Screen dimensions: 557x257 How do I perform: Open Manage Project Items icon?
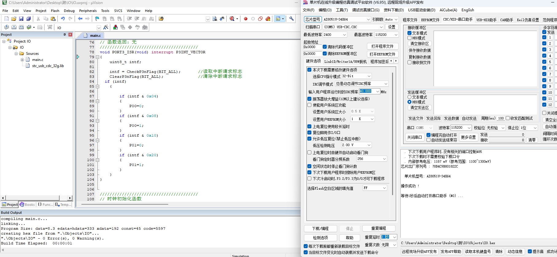(115, 27)
